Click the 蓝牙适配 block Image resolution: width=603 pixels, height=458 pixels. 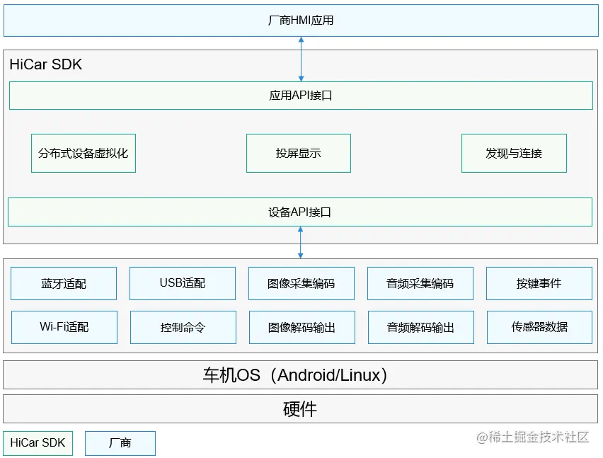[x=64, y=283]
